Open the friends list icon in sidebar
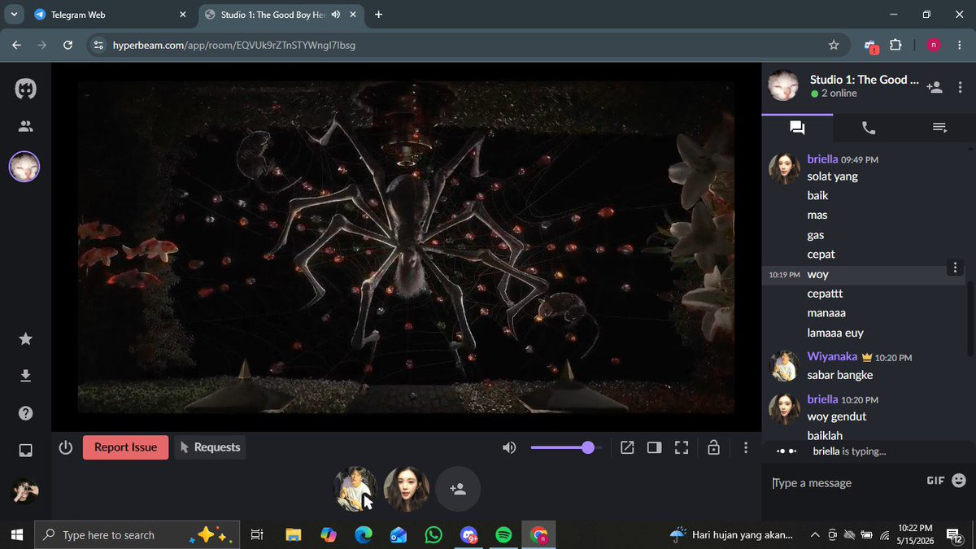Viewport: 976px width, 549px height. [x=25, y=126]
